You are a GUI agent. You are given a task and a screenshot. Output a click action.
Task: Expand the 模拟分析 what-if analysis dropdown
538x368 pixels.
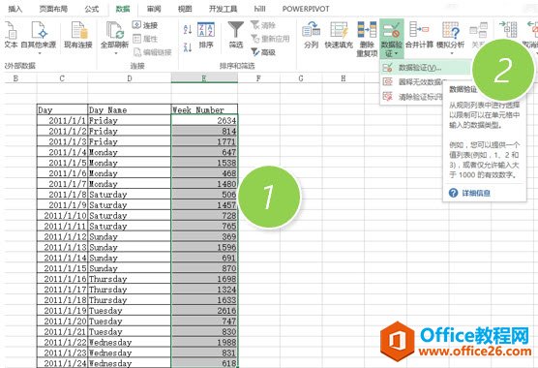pos(451,53)
